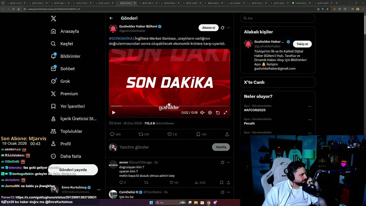Click Gönderi yayınla button
This screenshot has width=366, height=206.
(x=73, y=170)
